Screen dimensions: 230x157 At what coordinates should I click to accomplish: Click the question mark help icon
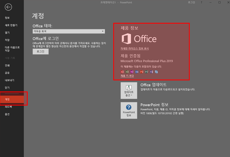(x=202, y=2)
